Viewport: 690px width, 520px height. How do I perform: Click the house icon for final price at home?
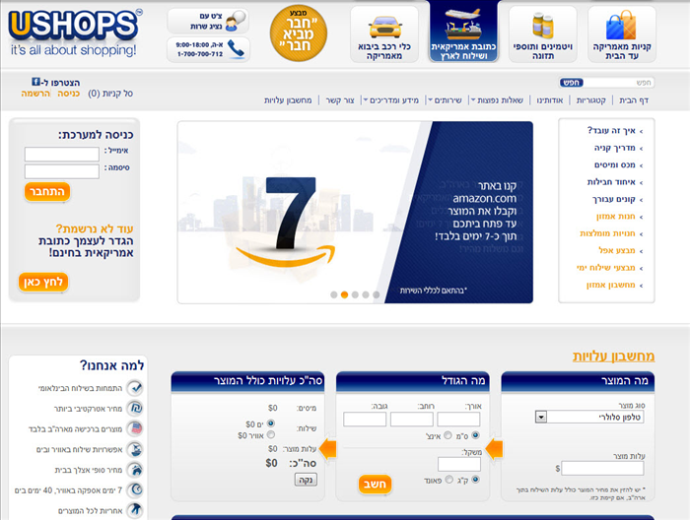tap(135, 470)
